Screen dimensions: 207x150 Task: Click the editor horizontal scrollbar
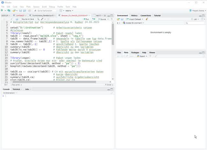pyautogui.click(x=54, y=82)
